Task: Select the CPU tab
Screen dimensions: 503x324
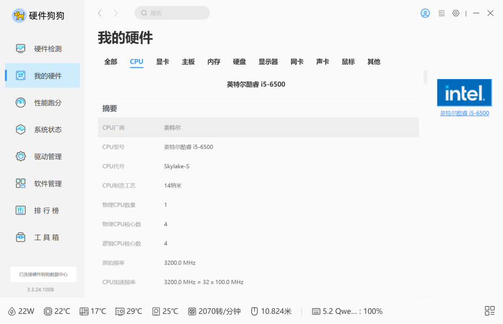Action: [136, 61]
